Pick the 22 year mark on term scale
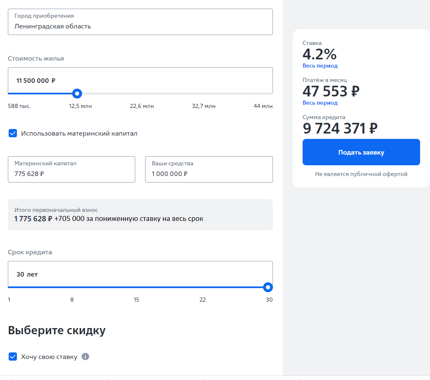This screenshot has width=430, height=380. coord(202,300)
